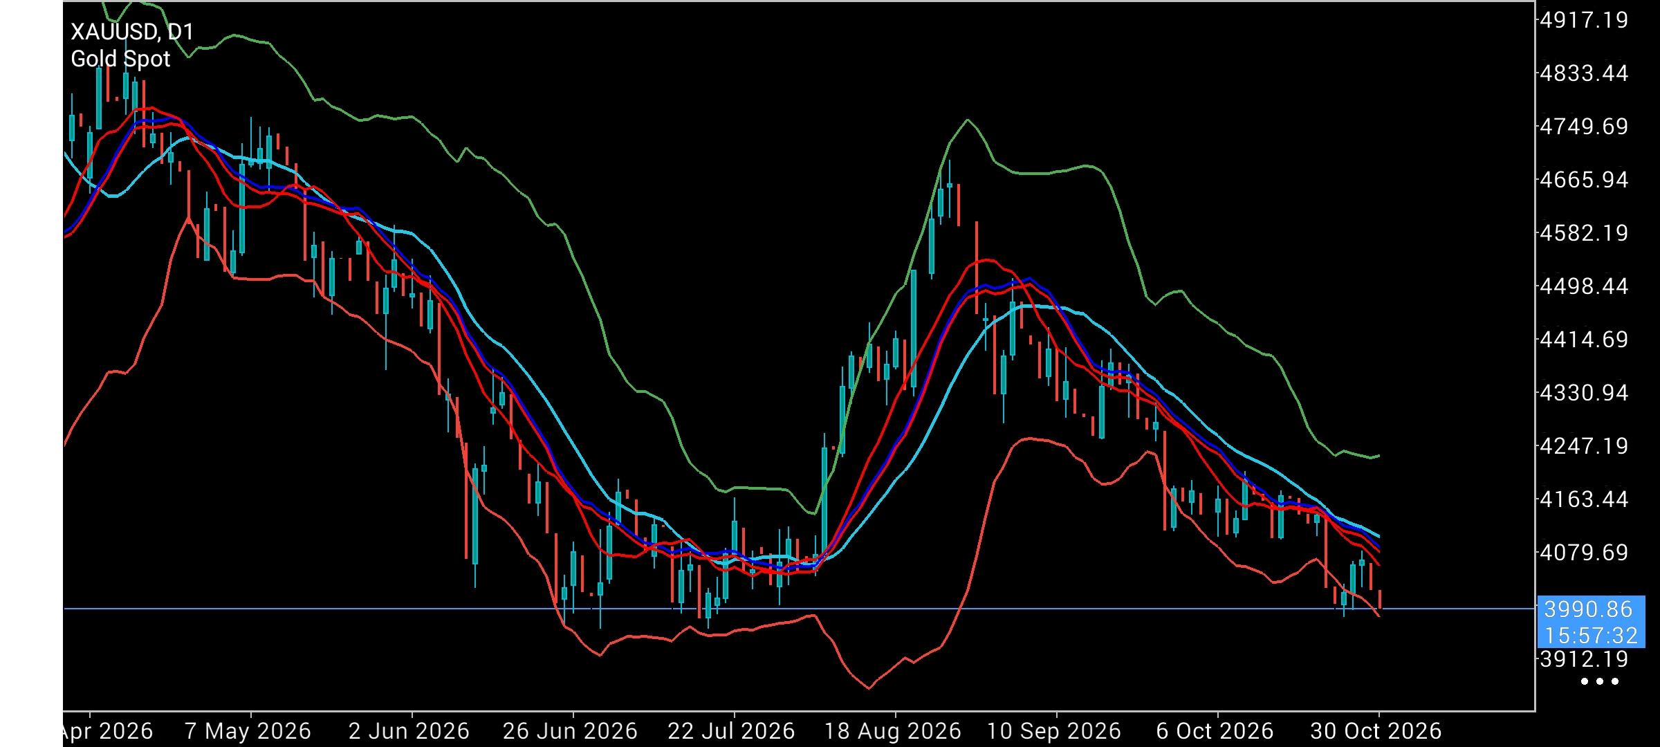
Task: Click the 4414.69 price axis label
Action: tap(1584, 340)
